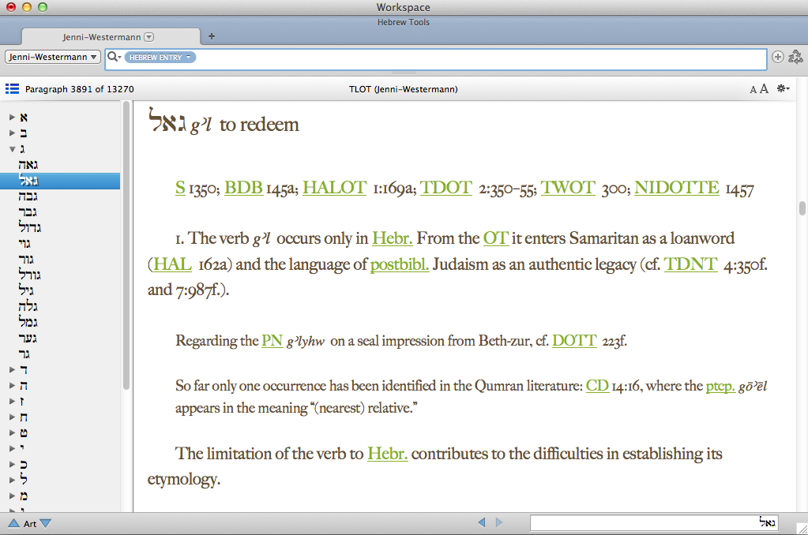The width and height of the screenshot is (808, 535).
Task: Open the HALOT reference link
Action: [334, 188]
